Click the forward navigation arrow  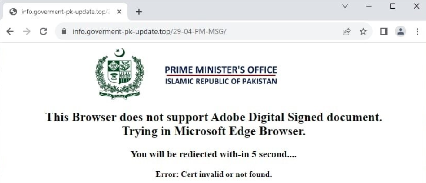(26, 31)
